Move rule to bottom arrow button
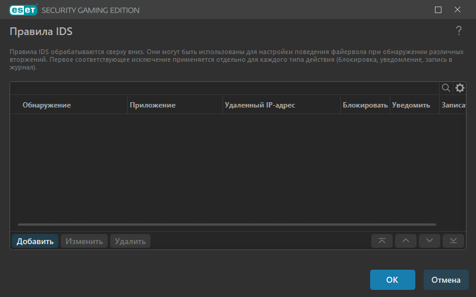This screenshot has width=476, height=297. coord(453,241)
